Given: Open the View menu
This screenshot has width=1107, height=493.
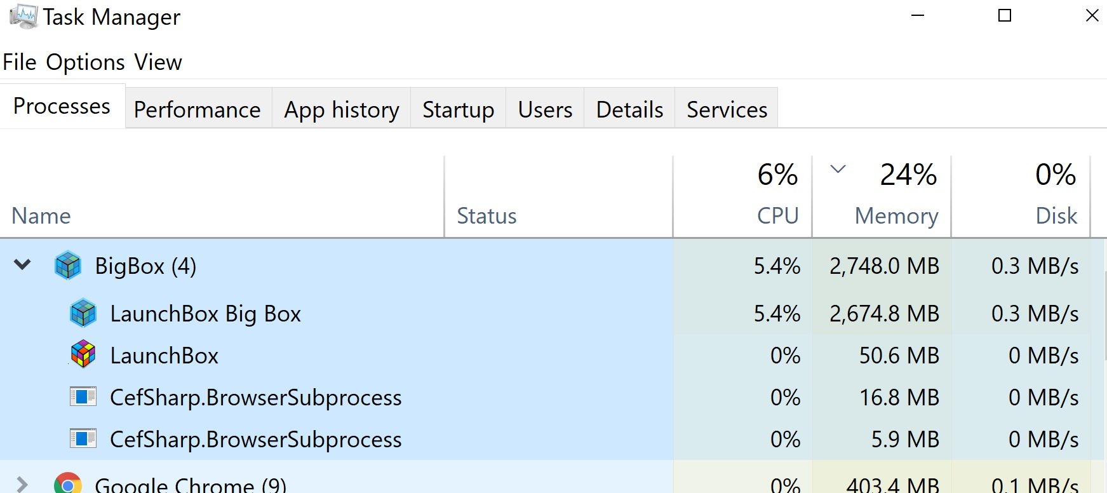Looking at the screenshot, I should pos(158,62).
